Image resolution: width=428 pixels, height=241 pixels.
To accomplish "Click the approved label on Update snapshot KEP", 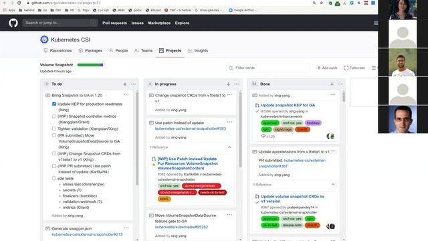I will [270, 123].
